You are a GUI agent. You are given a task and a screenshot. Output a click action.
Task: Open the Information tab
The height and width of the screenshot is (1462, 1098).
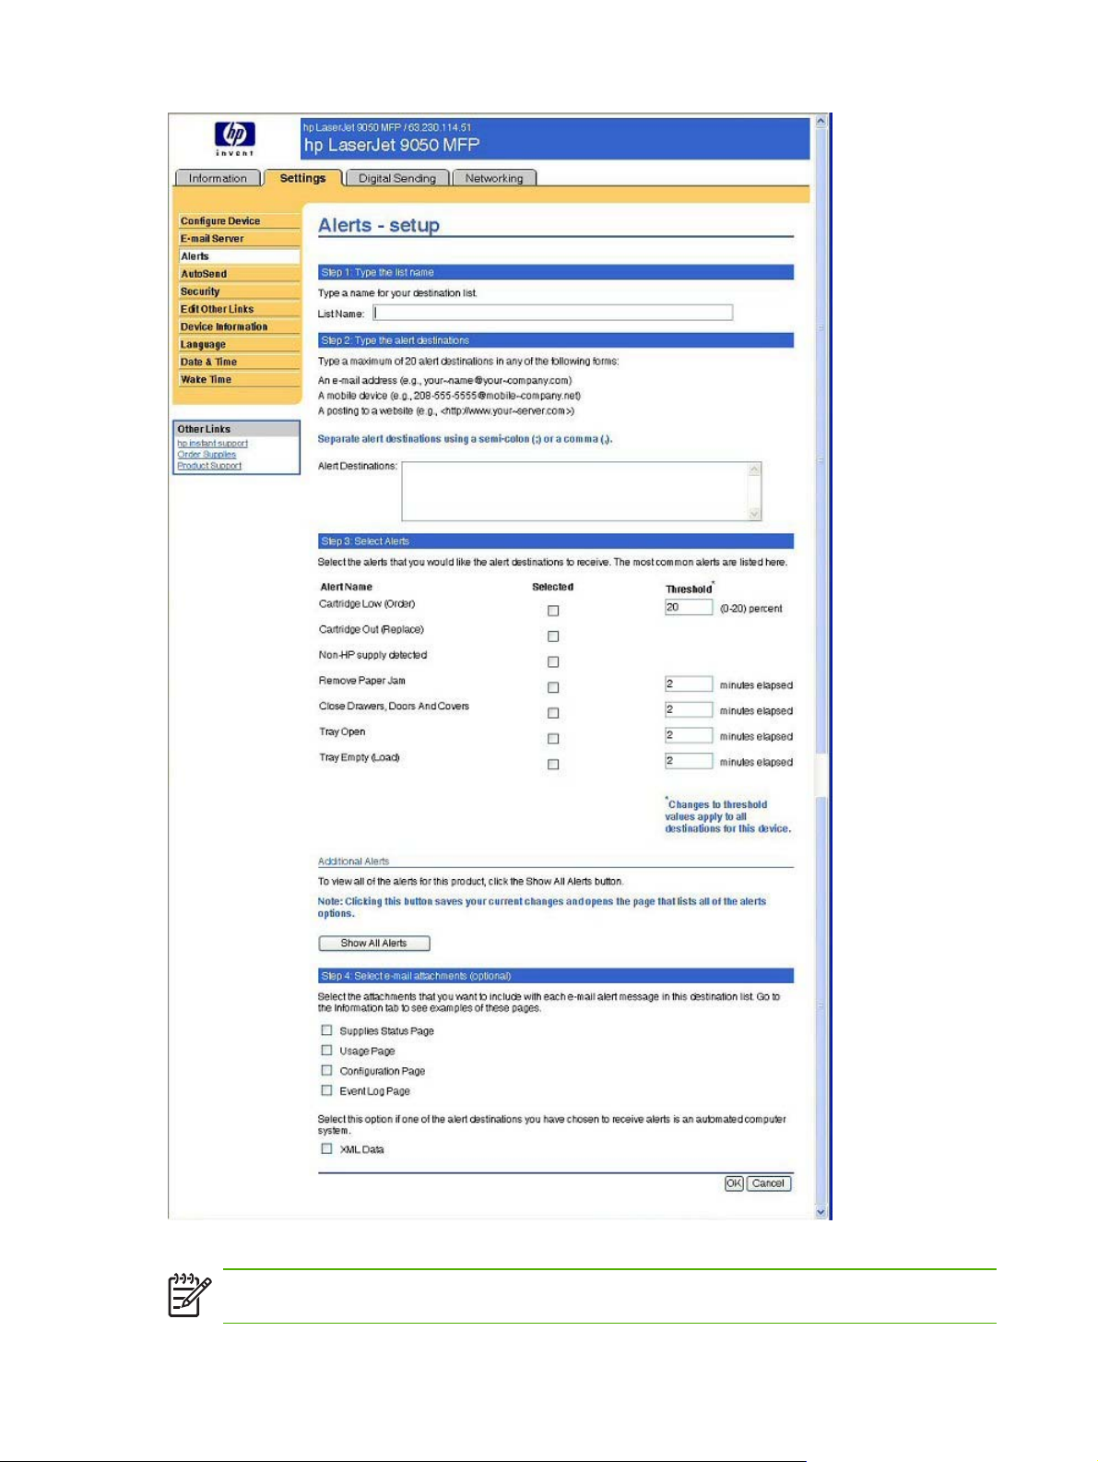click(x=218, y=178)
